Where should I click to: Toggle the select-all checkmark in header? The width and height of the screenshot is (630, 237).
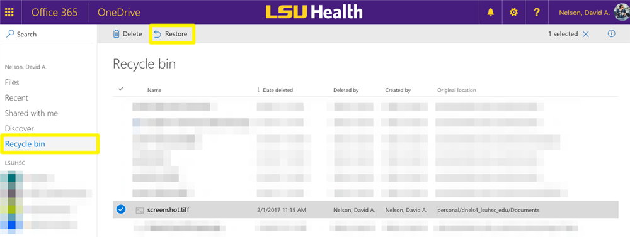point(120,89)
